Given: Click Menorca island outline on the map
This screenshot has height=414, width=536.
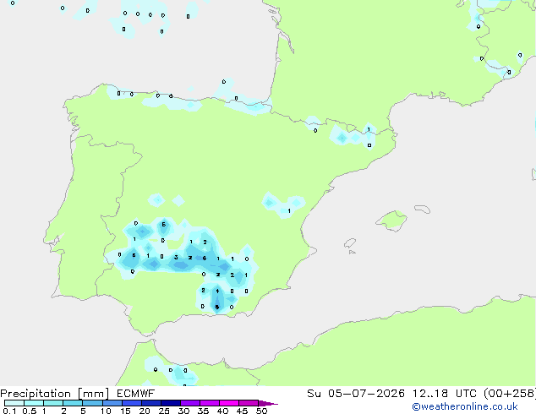Looking at the screenshot, I should click(x=423, y=209).
